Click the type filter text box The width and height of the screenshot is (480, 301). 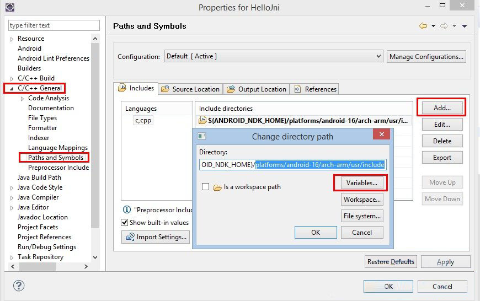[x=54, y=25]
